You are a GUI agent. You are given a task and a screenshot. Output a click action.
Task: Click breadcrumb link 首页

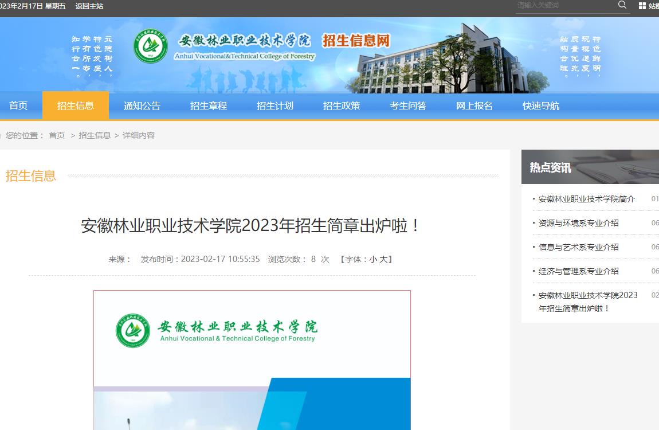[x=57, y=135]
